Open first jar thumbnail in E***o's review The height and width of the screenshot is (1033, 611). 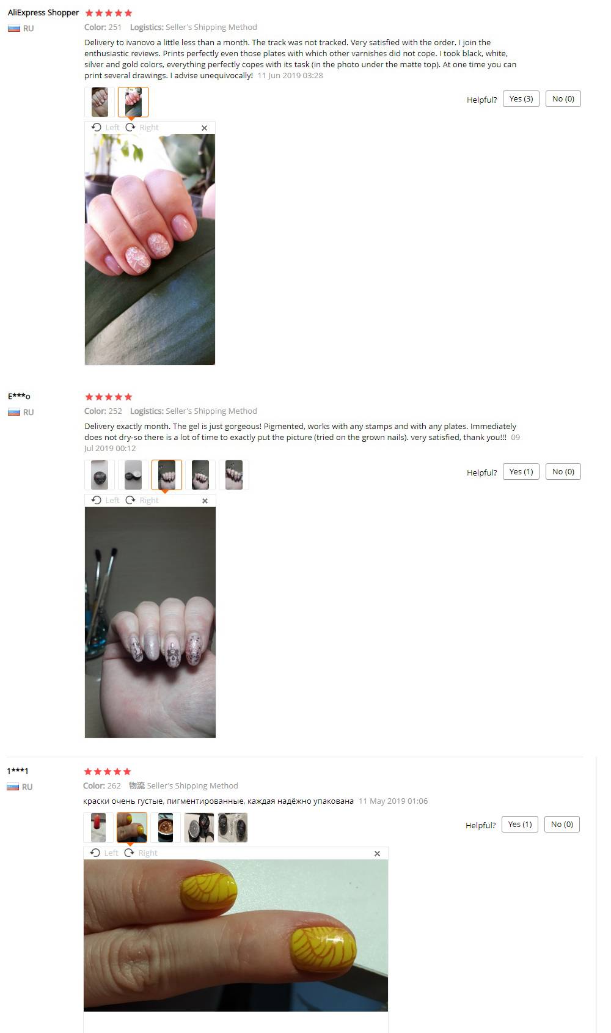[x=100, y=475]
